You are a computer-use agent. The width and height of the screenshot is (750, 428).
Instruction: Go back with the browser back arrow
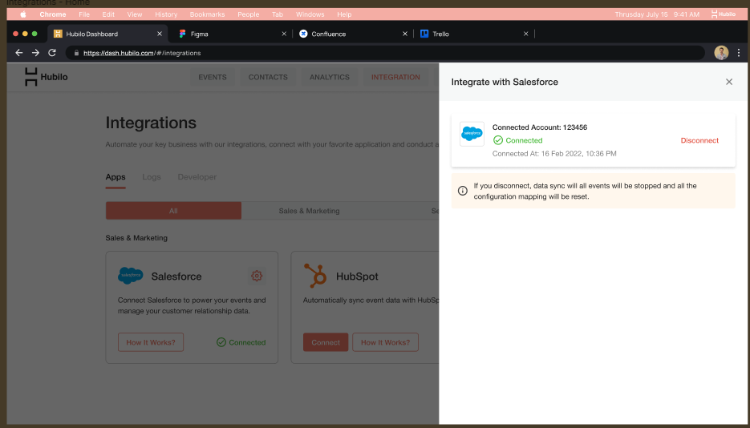pyautogui.click(x=19, y=53)
